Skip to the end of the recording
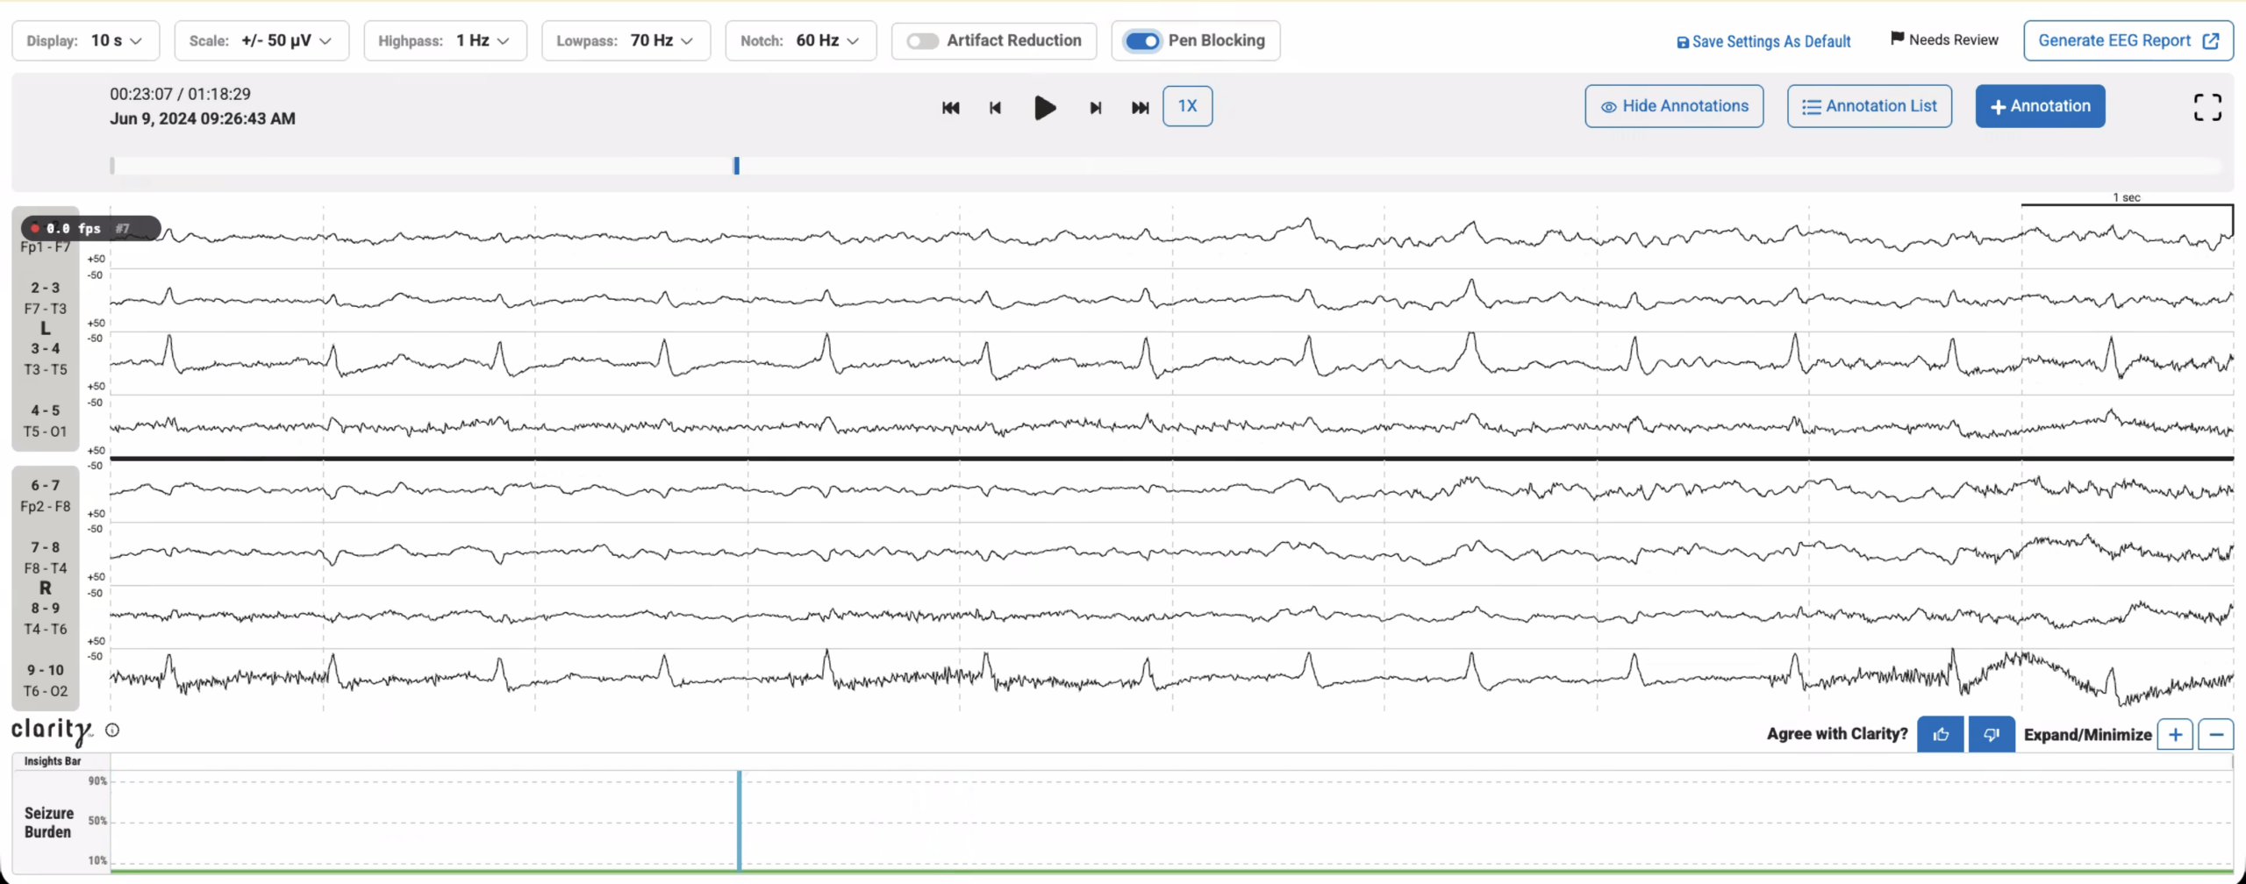 [x=1140, y=108]
